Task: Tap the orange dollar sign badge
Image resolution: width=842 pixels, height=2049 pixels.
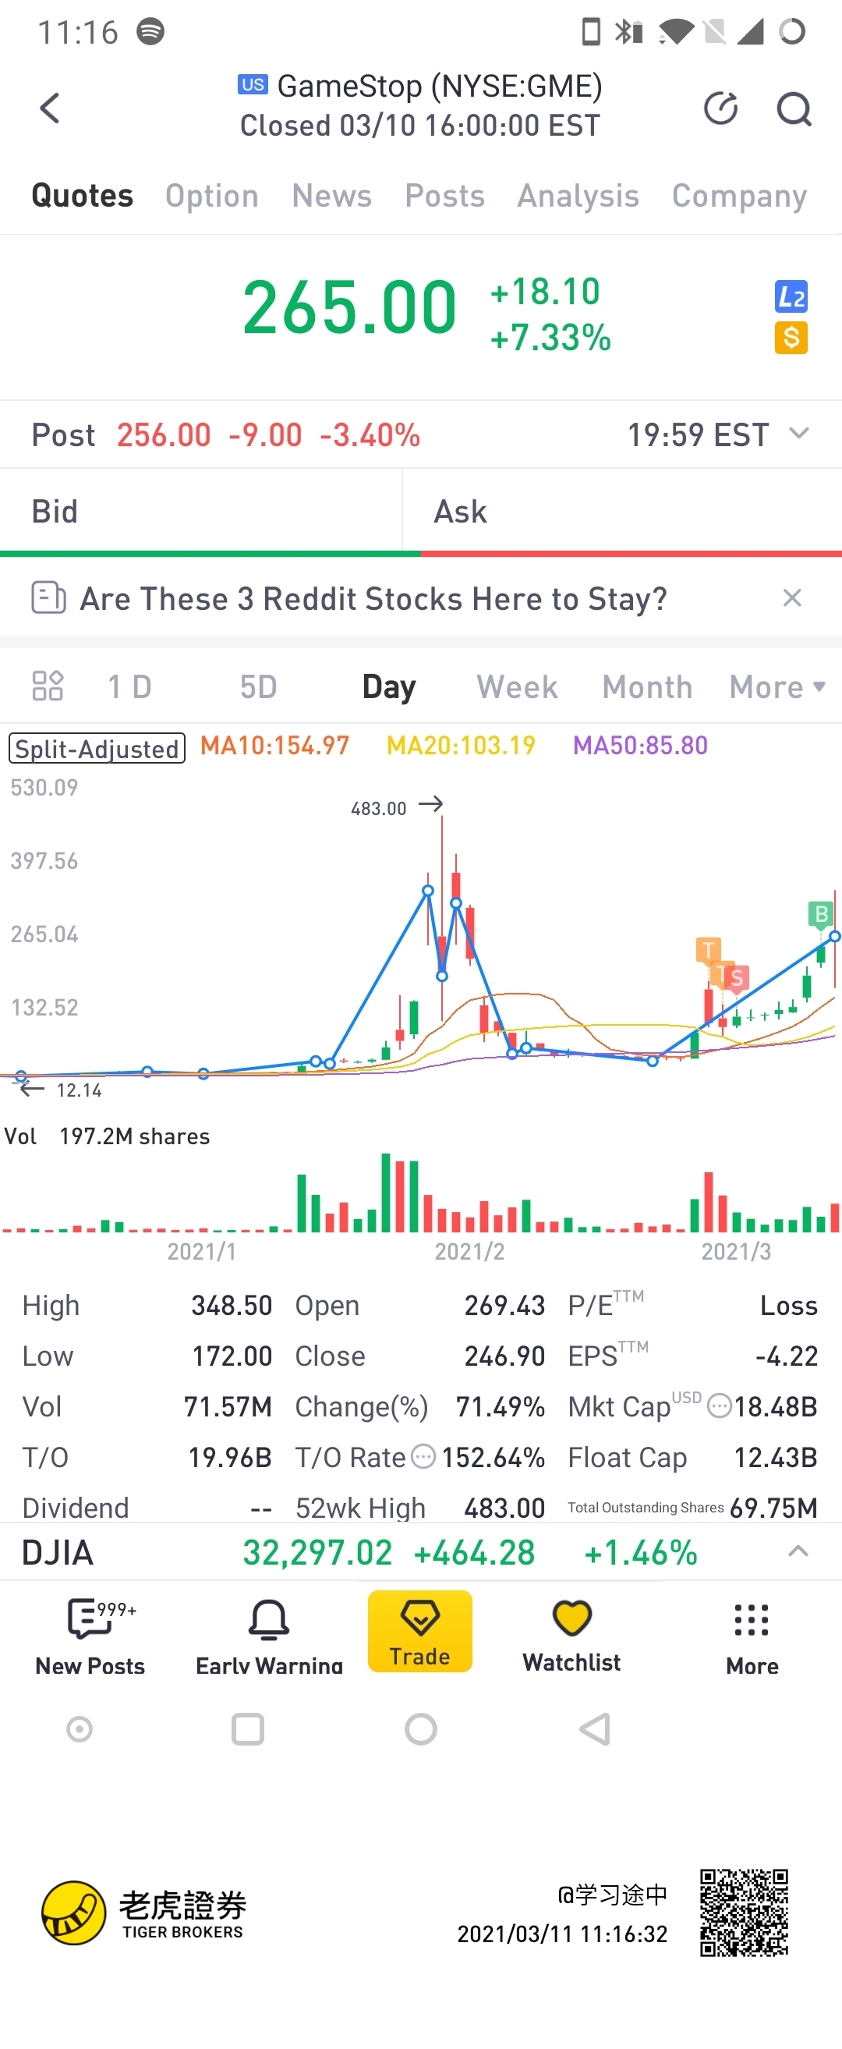Action: pyautogui.click(x=791, y=338)
